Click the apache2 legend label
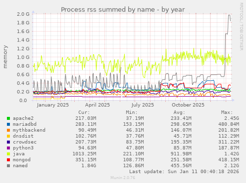Viewport: 246px width, 183px height. [23, 118]
